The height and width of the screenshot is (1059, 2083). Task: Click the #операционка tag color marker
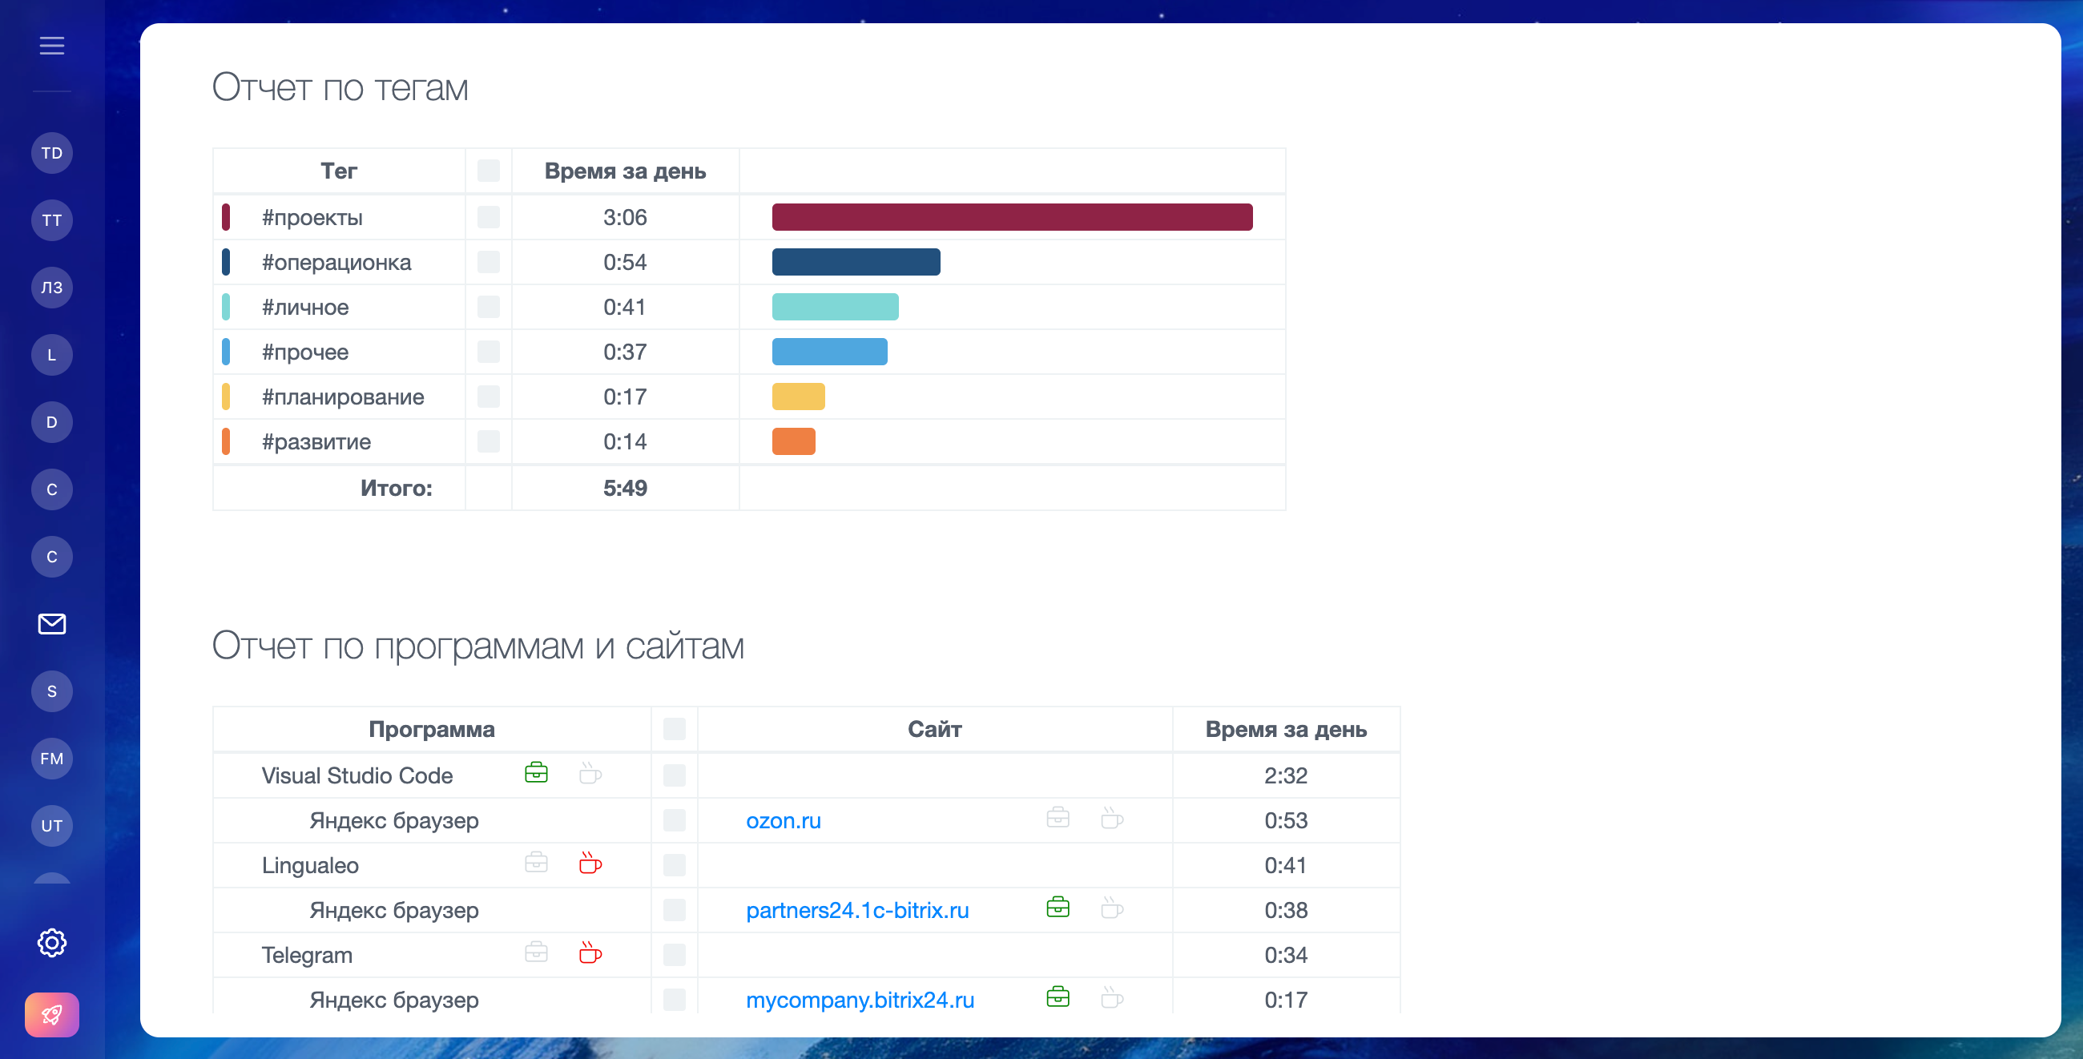(226, 262)
